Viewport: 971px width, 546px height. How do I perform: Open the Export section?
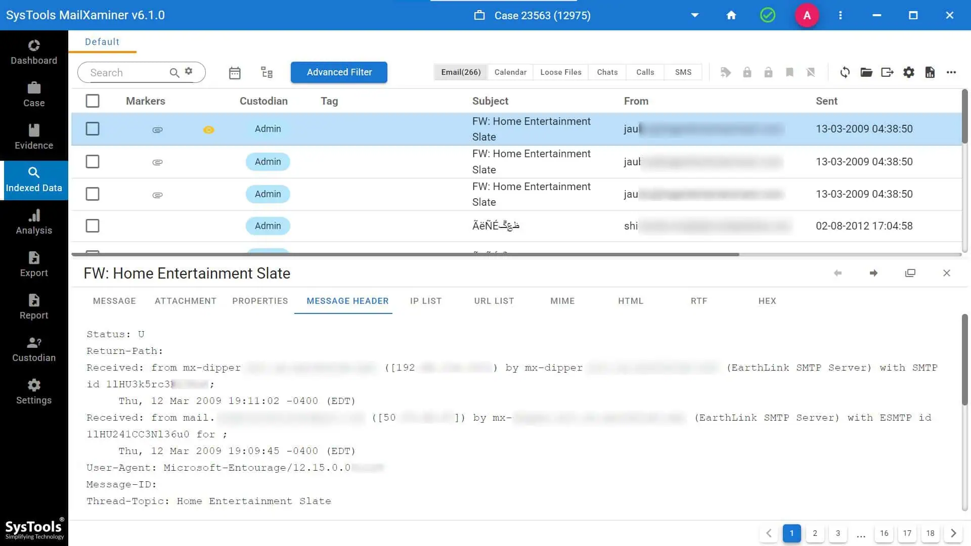coord(34,264)
